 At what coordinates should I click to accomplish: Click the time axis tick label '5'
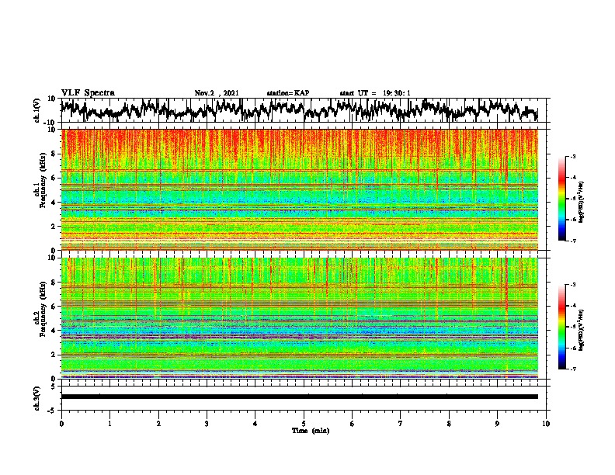(x=304, y=424)
